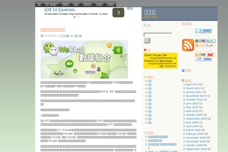This screenshot has width=228, height=152.
Task: Click the calendar icon beside the post date
Action: point(42,35)
